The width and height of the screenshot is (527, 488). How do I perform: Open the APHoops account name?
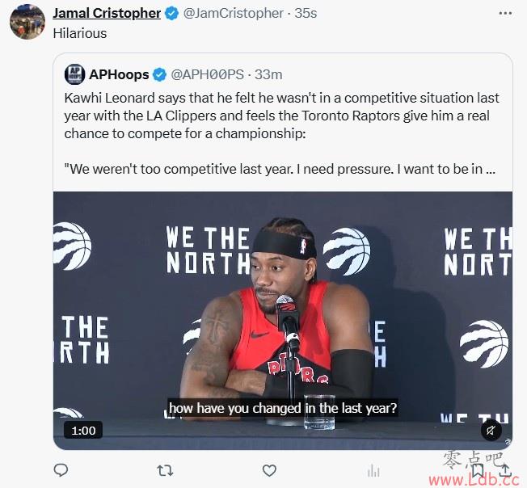[x=119, y=74]
